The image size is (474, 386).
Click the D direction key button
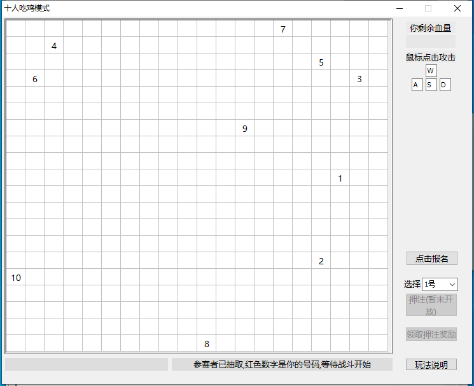pyautogui.click(x=445, y=85)
